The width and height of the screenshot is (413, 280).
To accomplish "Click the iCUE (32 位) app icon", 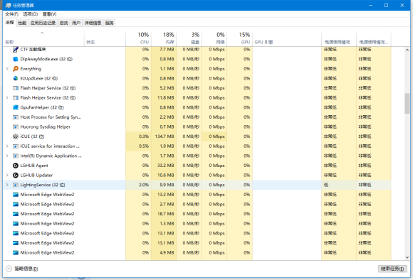I will point(16,136).
